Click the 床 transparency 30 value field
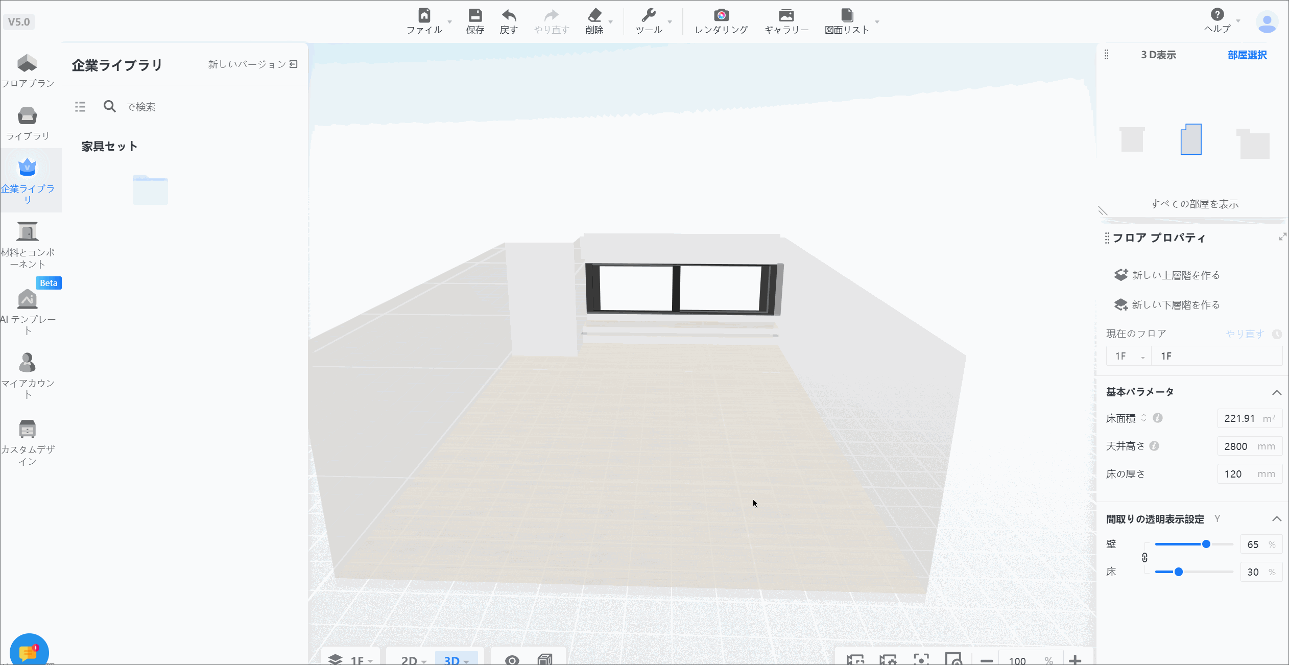The height and width of the screenshot is (665, 1289). [x=1261, y=572]
